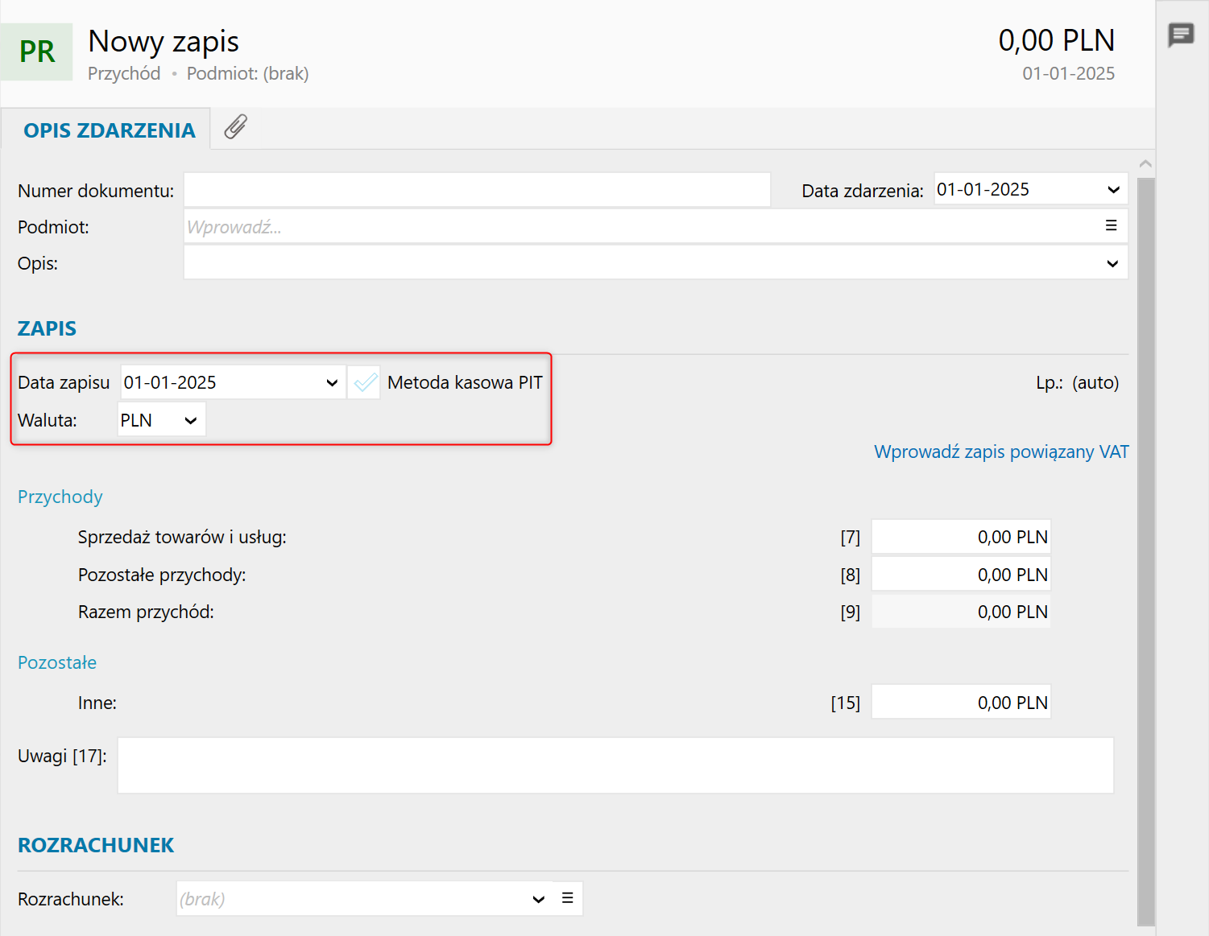Expand the Opis dropdown arrow
Image resolution: width=1209 pixels, height=936 pixels.
[1112, 263]
